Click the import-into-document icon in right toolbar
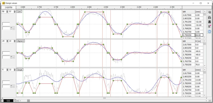Viewport: 213px width, 103px height. pos(210,12)
